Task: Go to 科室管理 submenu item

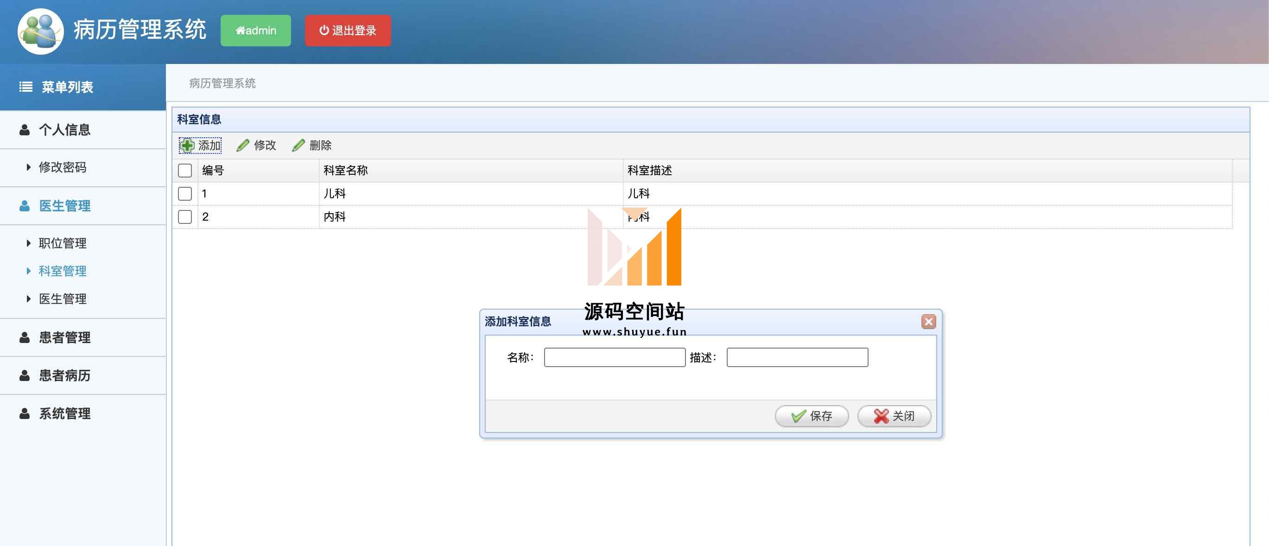Action: pyautogui.click(x=63, y=271)
